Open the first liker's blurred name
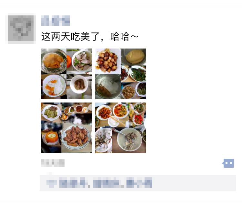 pyautogui.click(x=73, y=183)
